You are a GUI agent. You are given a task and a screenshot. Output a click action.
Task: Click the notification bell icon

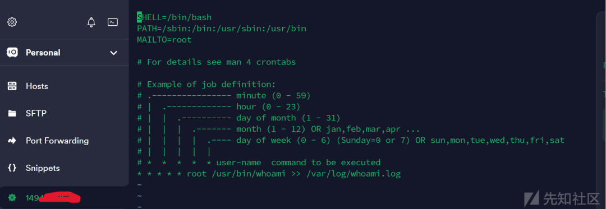91,22
